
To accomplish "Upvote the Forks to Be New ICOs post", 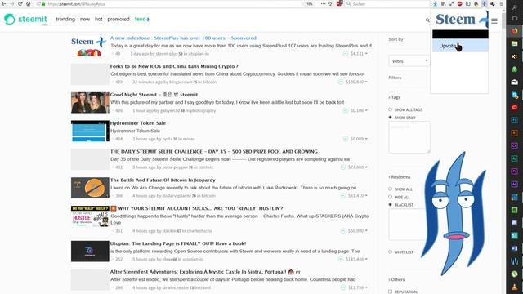I will pos(340,82).
